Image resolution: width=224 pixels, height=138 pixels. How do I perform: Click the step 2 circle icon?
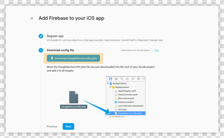point(41,50)
